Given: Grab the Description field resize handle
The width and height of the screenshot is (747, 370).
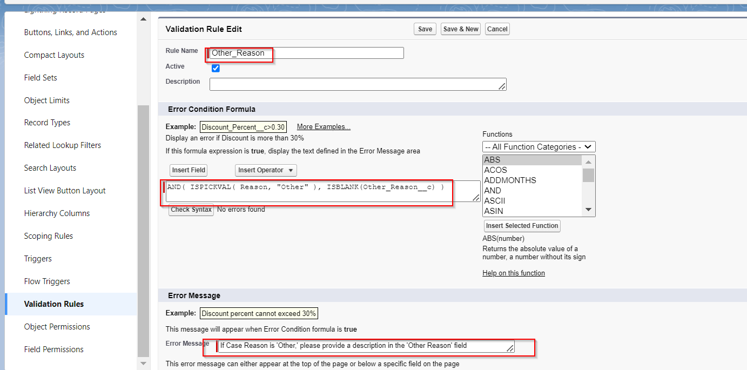Looking at the screenshot, I should tap(502, 86).
